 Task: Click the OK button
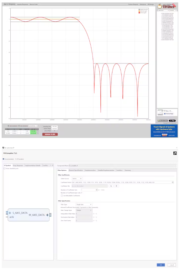[x=161, y=265]
